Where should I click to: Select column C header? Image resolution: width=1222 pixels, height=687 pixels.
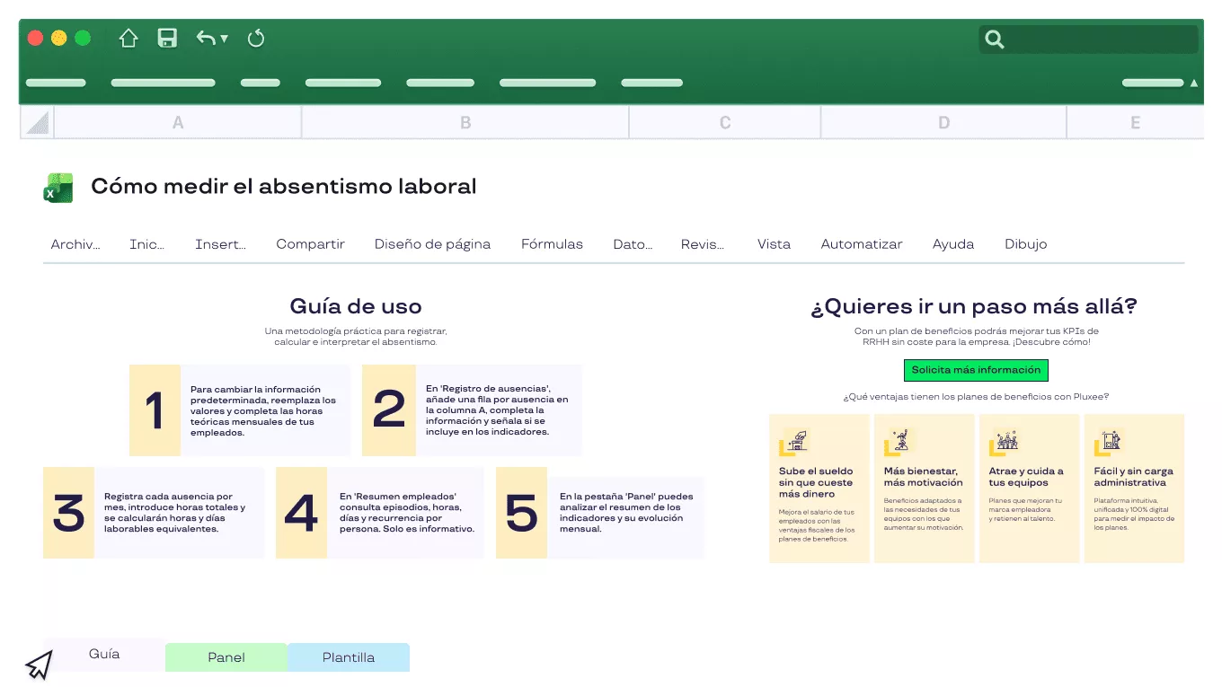pos(725,122)
